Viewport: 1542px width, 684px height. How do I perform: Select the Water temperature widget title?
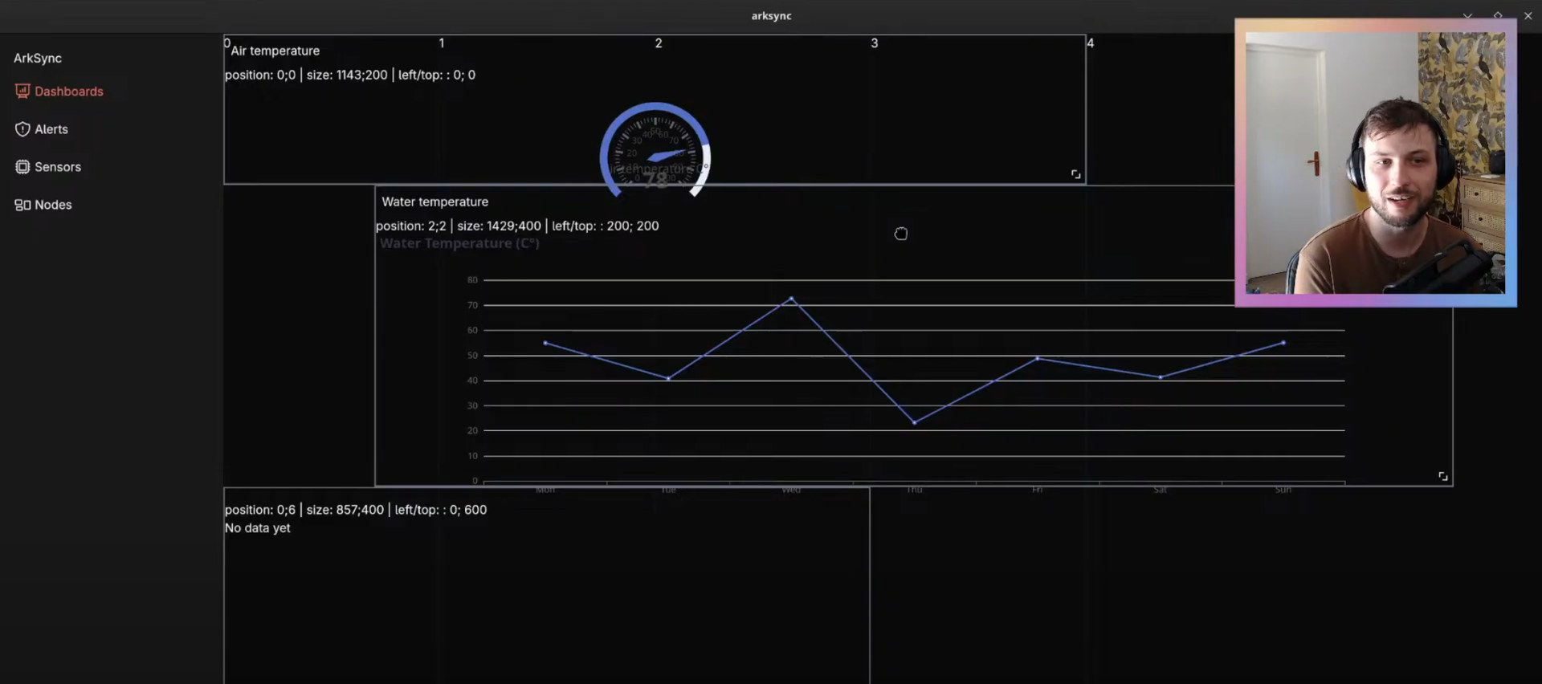tap(434, 202)
